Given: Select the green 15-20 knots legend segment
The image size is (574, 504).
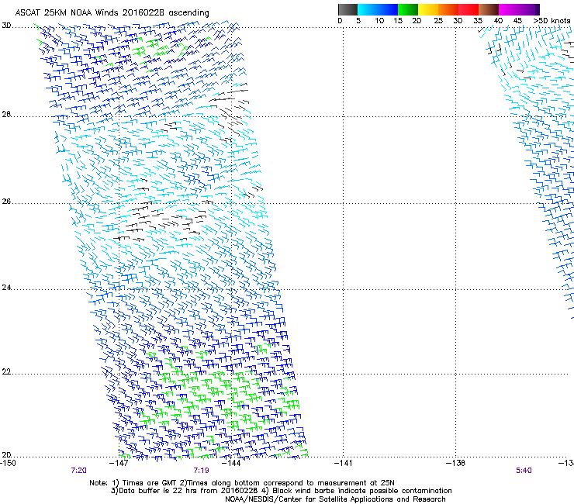Looking at the screenshot, I should [x=408, y=9].
